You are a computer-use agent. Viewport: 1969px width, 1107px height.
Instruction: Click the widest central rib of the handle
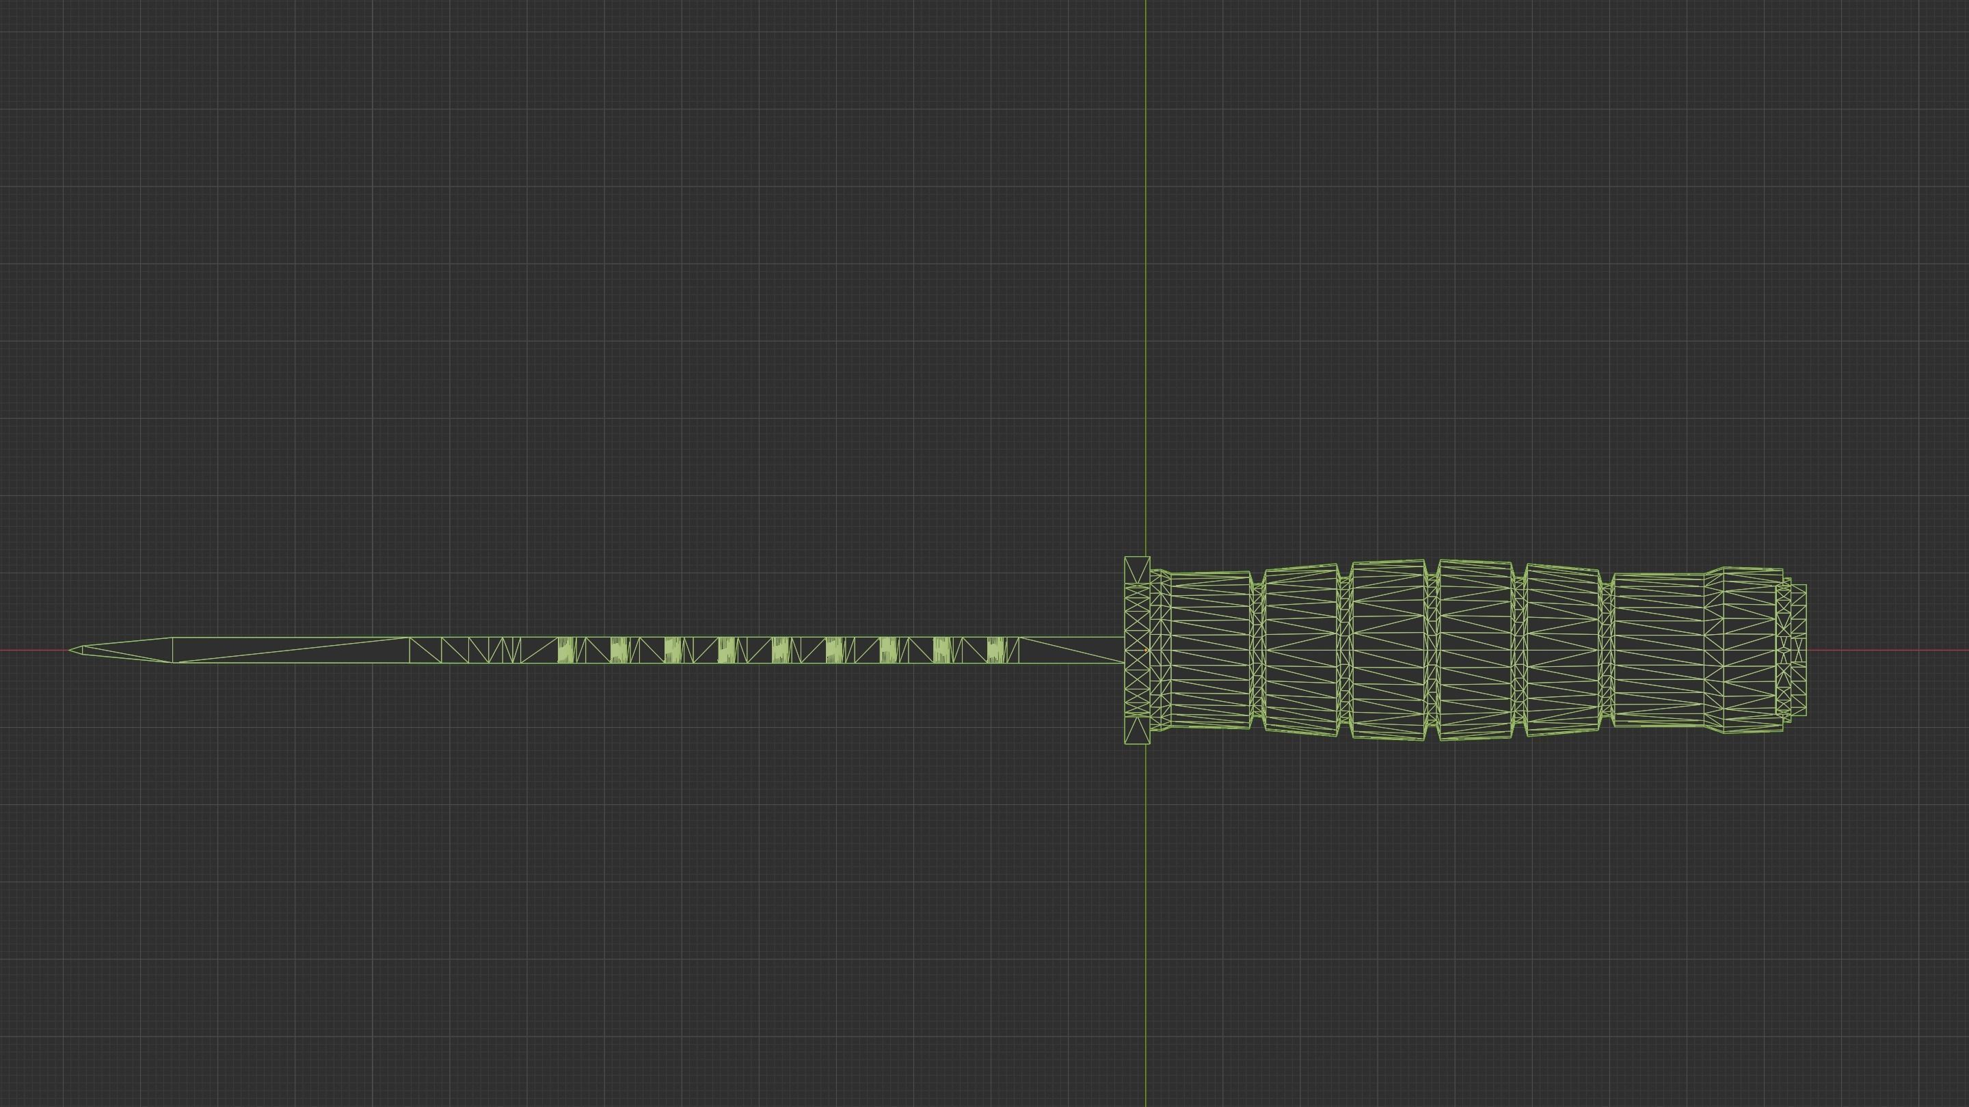click(x=1475, y=650)
